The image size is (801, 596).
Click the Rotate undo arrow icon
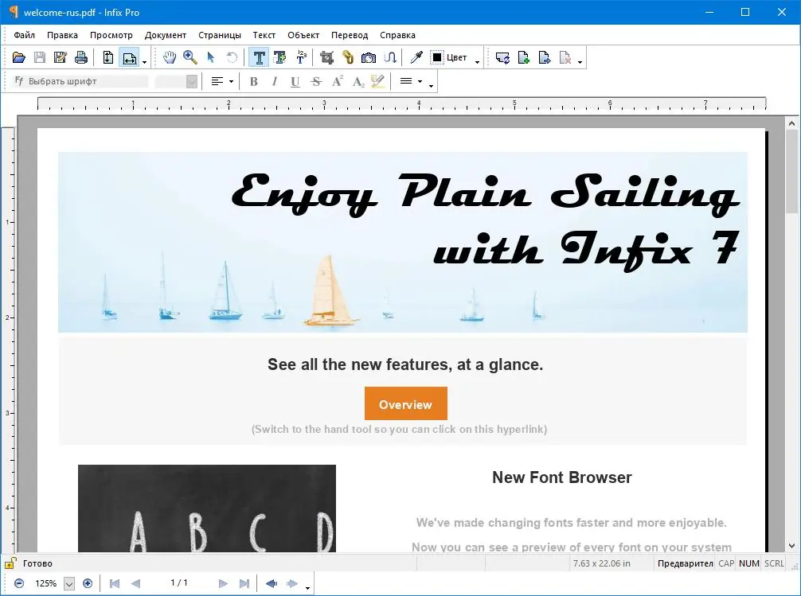click(232, 58)
